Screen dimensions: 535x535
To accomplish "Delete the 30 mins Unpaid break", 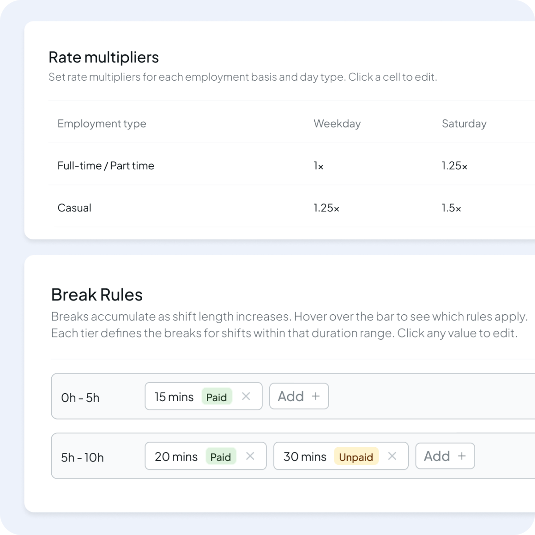I will [392, 456].
